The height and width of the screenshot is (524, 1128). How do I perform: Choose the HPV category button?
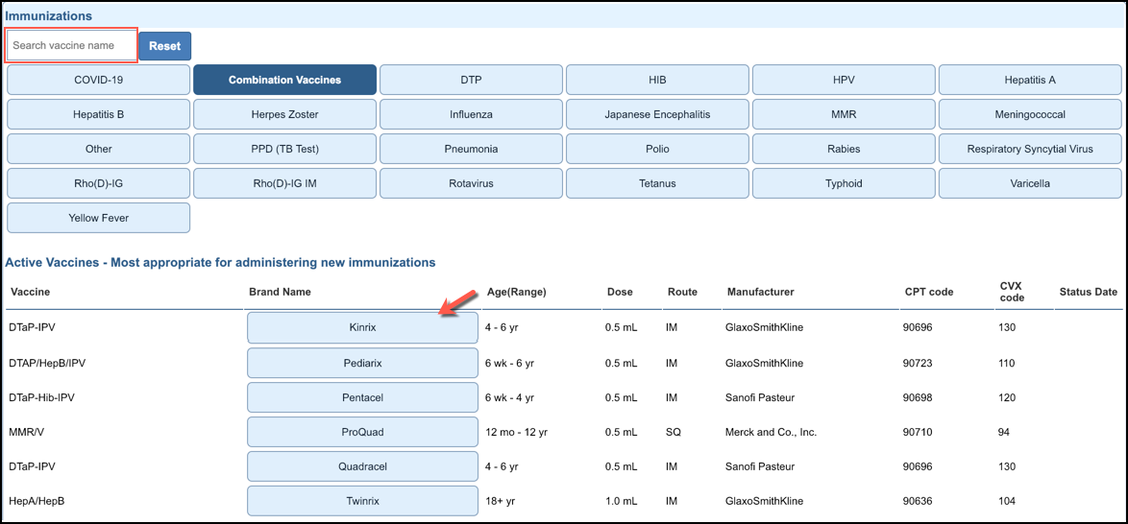[844, 80]
